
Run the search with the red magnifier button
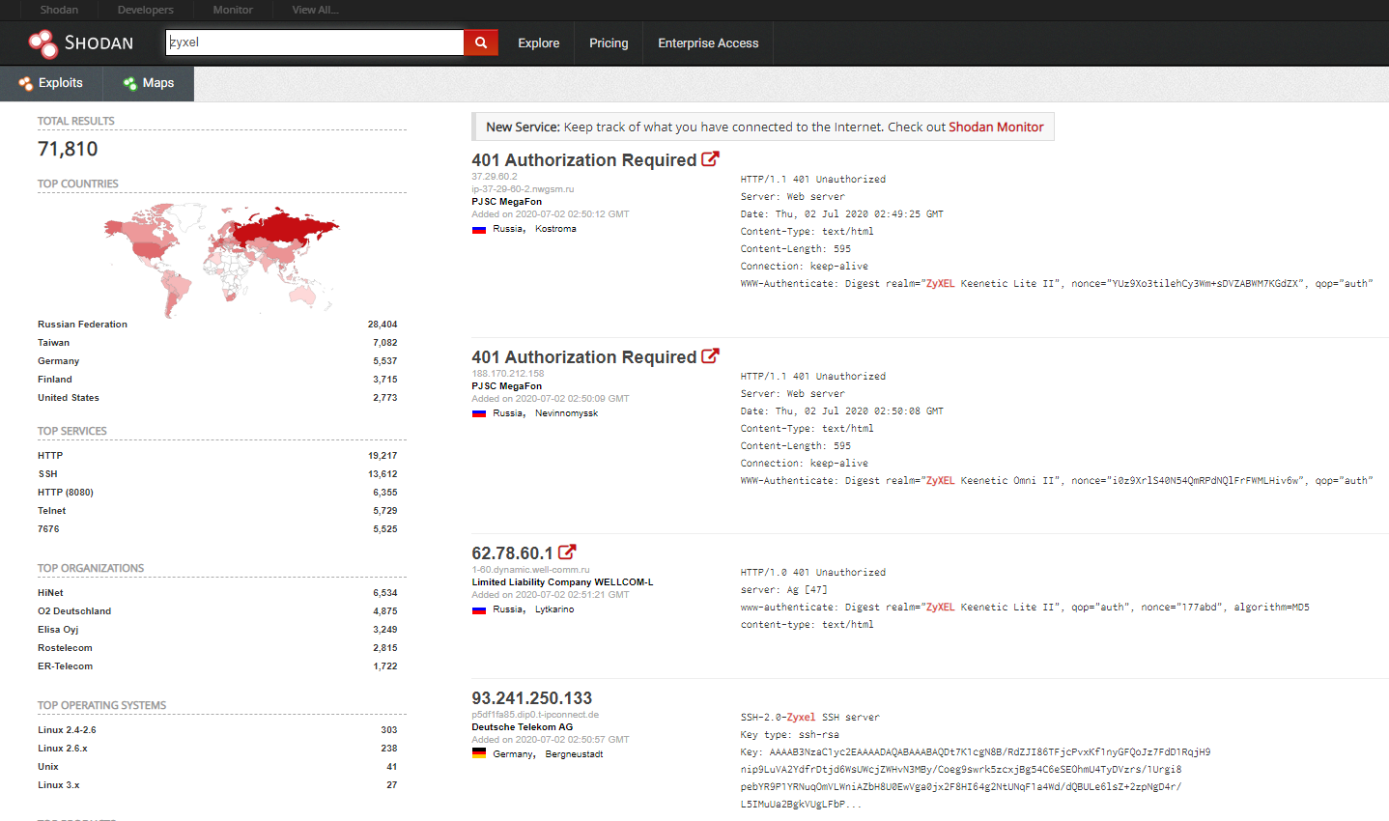(481, 42)
